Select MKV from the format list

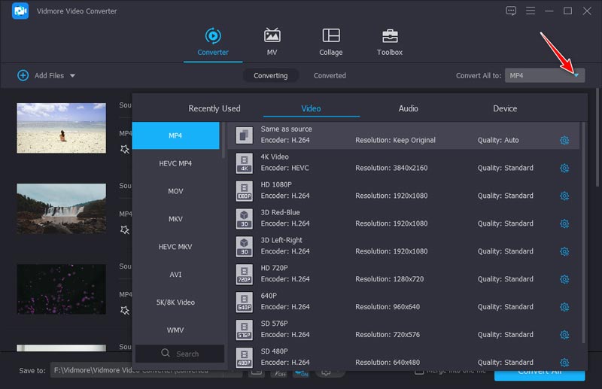click(x=175, y=219)
